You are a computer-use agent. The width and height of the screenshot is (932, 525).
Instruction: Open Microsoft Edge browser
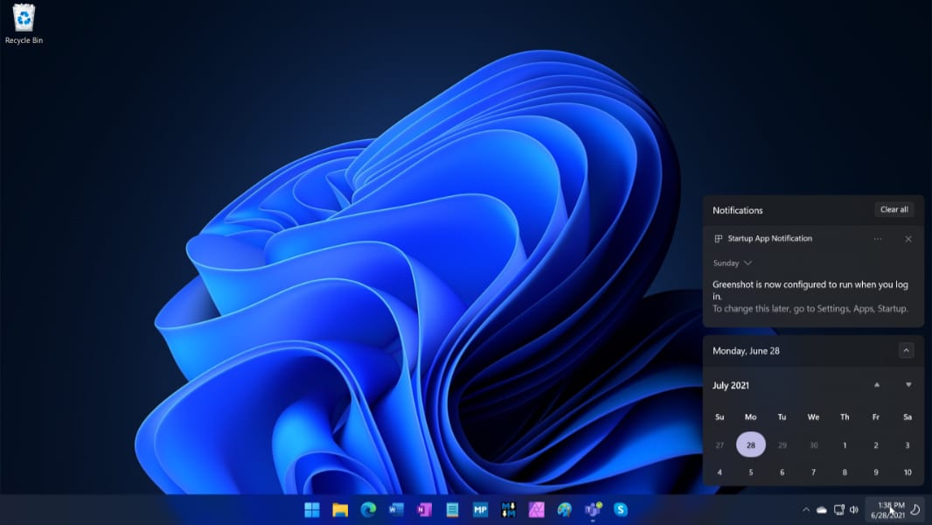pyautogui.click(x=368, y=509)
